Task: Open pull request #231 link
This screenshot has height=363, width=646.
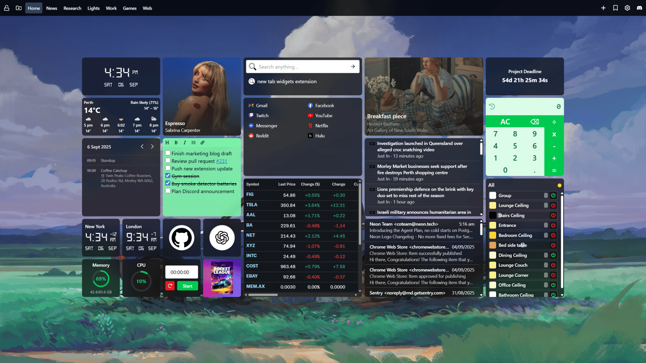Action: (222, 161)
